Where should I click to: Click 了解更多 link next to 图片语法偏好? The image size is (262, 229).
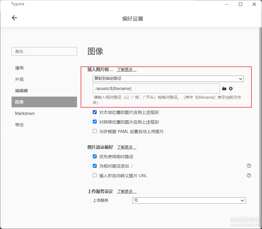click(126, 147)
